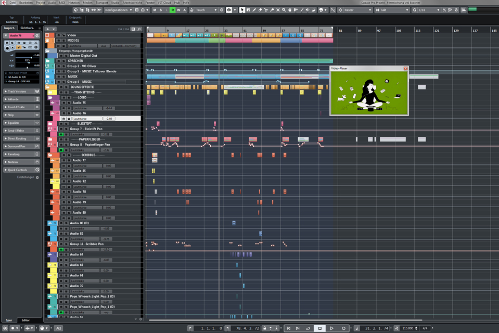Select the Time Warp flag tool
Viewport: 499px width, 333px height.
coord(296,10)
